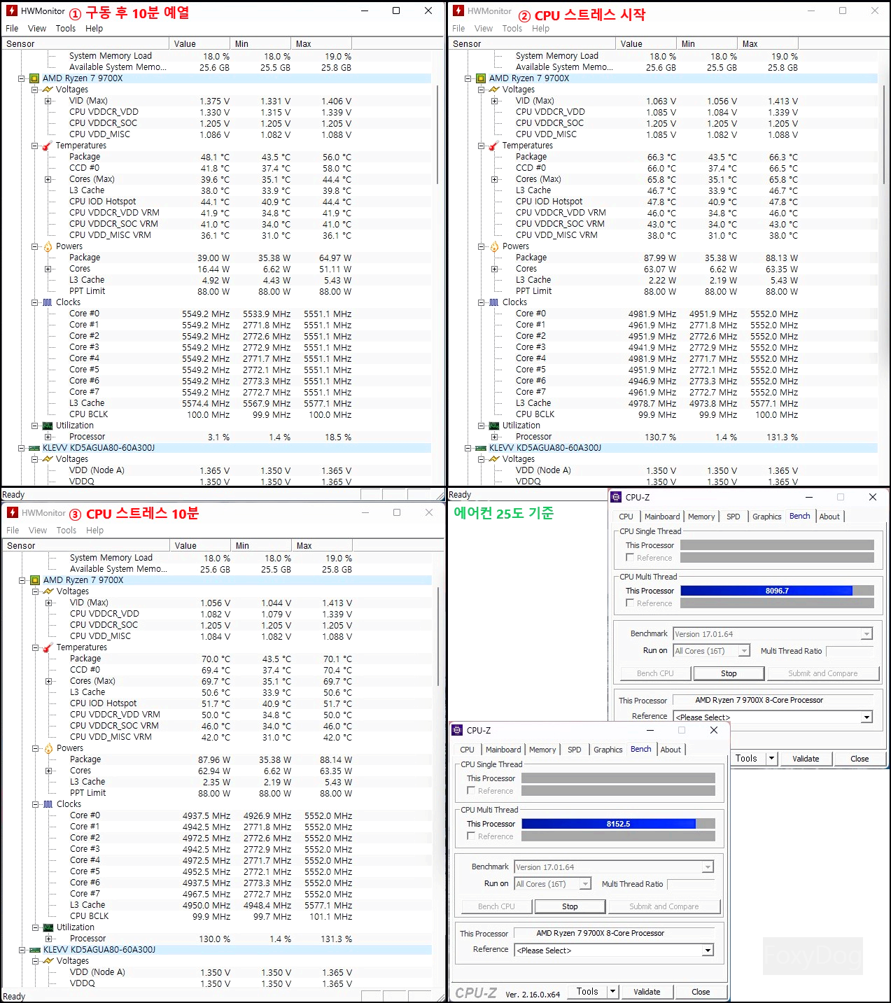Click Stop button in CPU-Z 8096.7 window
The height and width of the screenshot is (1003, 891).
tap(729, 673)
